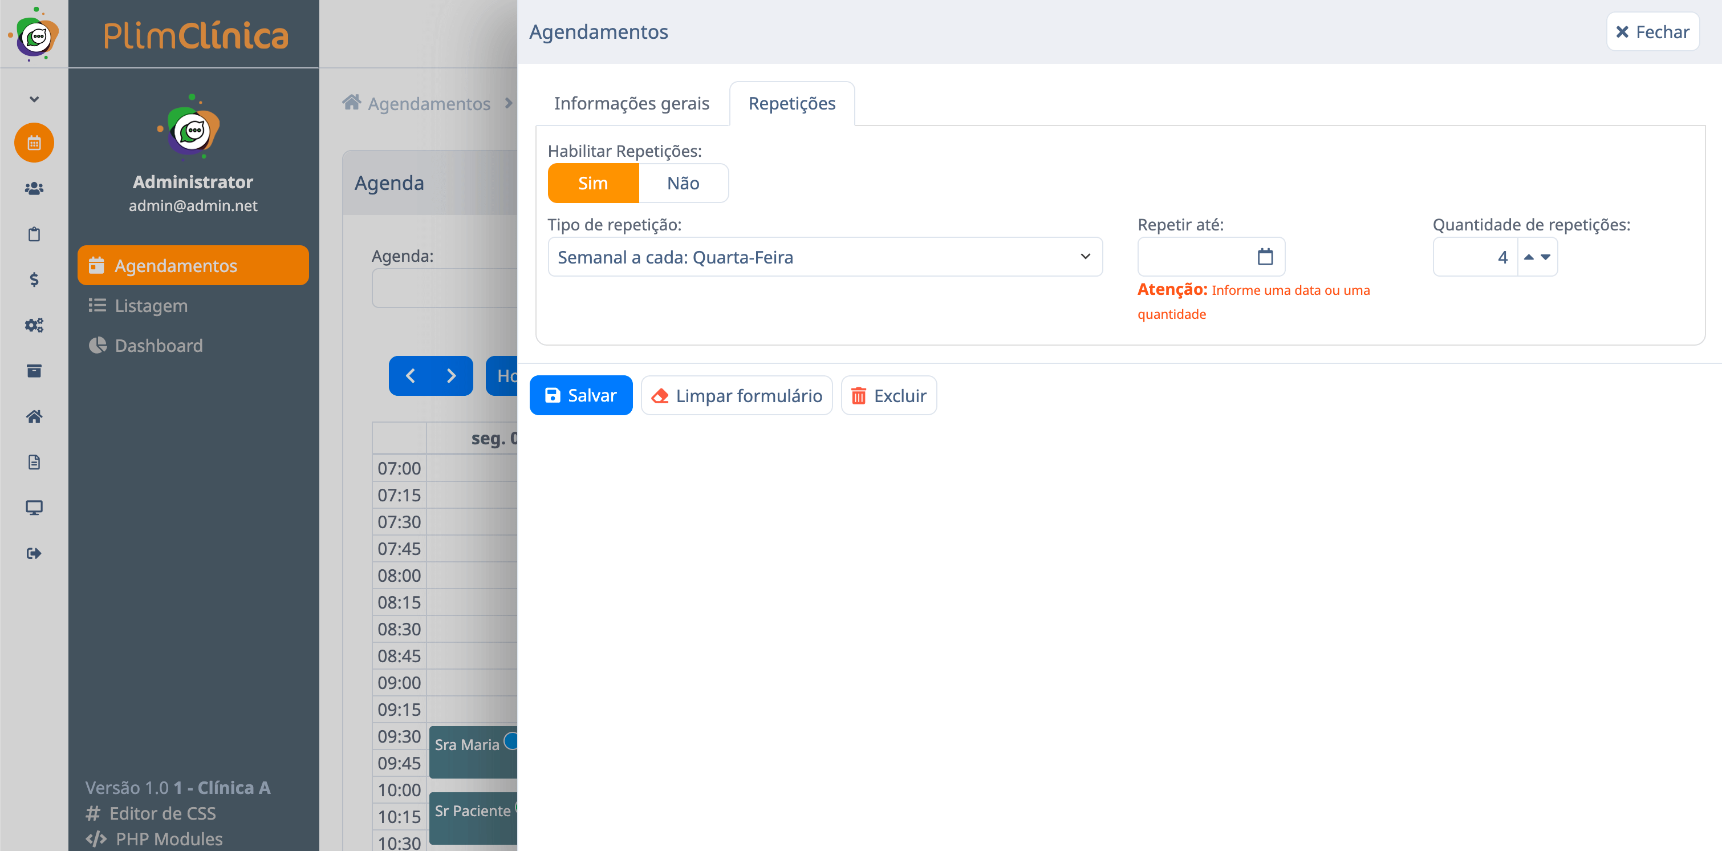Click the Versão 1.0 Clínica A text
Image resolution: width=1722 pixels, height=851 pixels.
178,788
